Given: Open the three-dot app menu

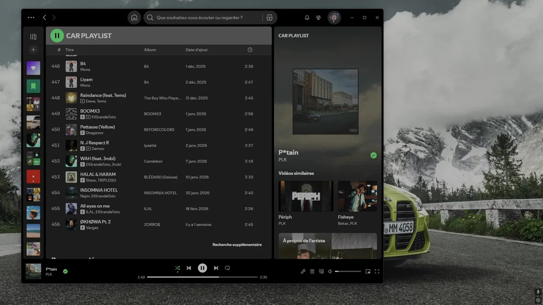Looking at the screenshot, I should [x=31, y=17].
